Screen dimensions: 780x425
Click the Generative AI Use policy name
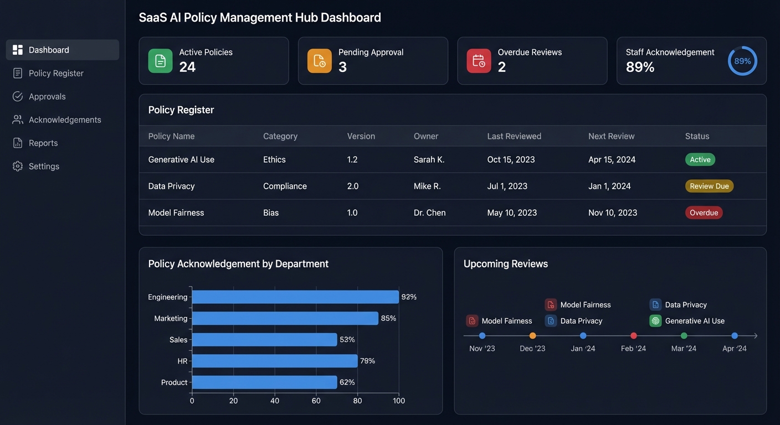click(181, 159)
